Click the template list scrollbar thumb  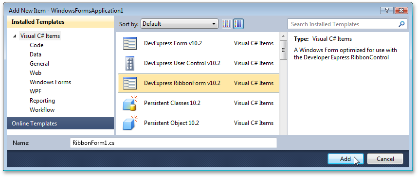point(283,50)
